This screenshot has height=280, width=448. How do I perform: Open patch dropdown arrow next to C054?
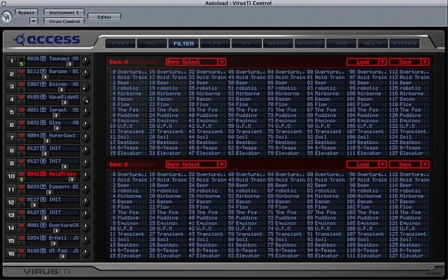[x=43, y=238]
